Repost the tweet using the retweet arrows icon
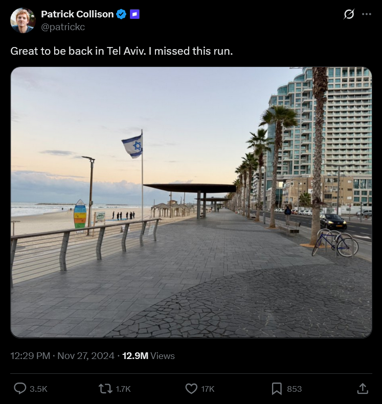382x404 pixels. click(x=105, y=389)
